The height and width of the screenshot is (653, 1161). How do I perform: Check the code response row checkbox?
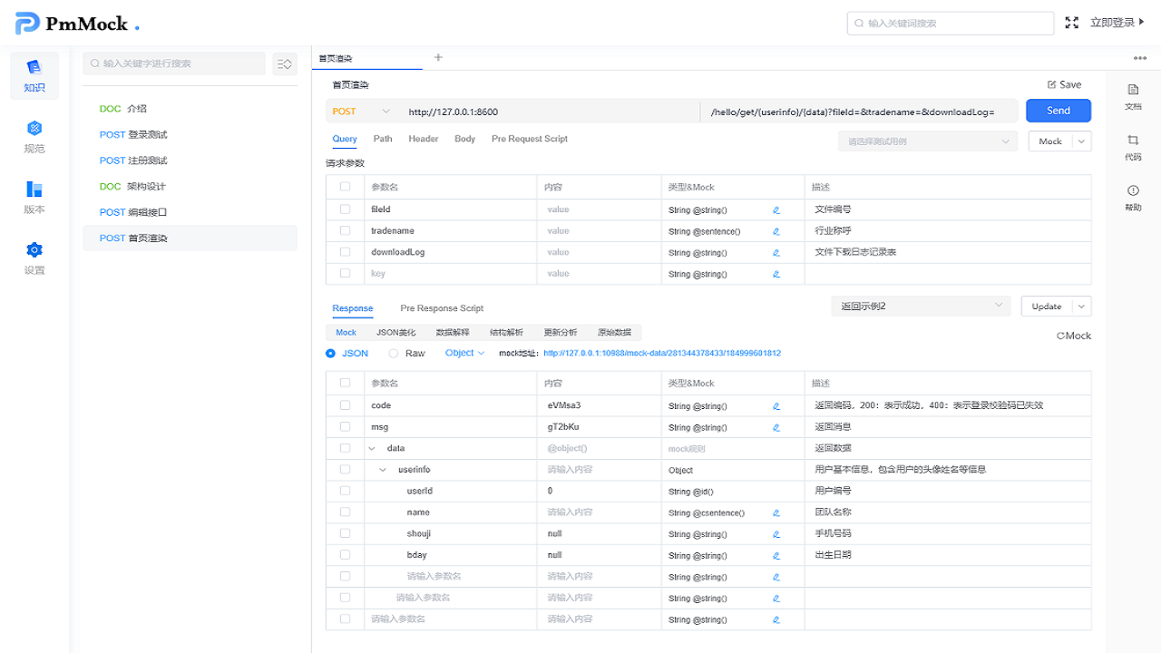coord(345,405)
